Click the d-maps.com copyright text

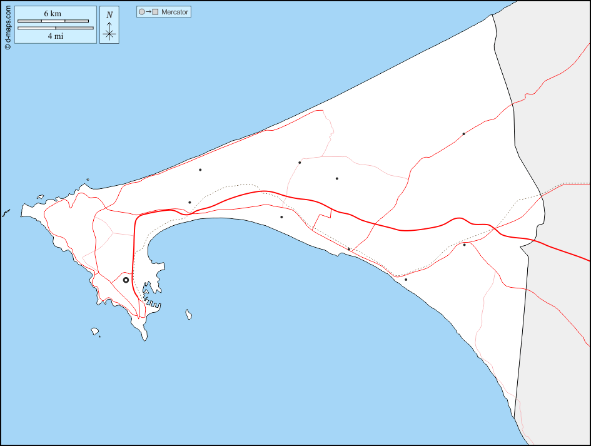click(x=7, y=26)
